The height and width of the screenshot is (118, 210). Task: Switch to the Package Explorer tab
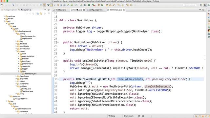pyautogui.click(x=9, y=10)
